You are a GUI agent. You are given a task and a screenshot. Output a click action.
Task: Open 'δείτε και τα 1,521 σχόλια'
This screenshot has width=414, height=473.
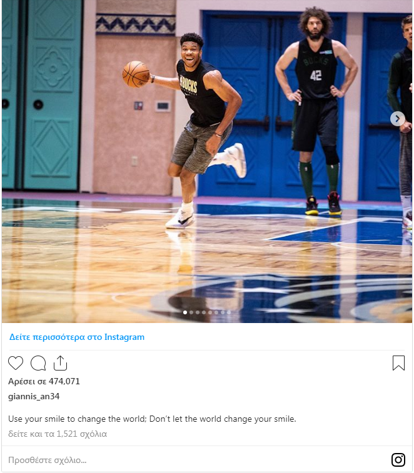[x=58, y=434]
